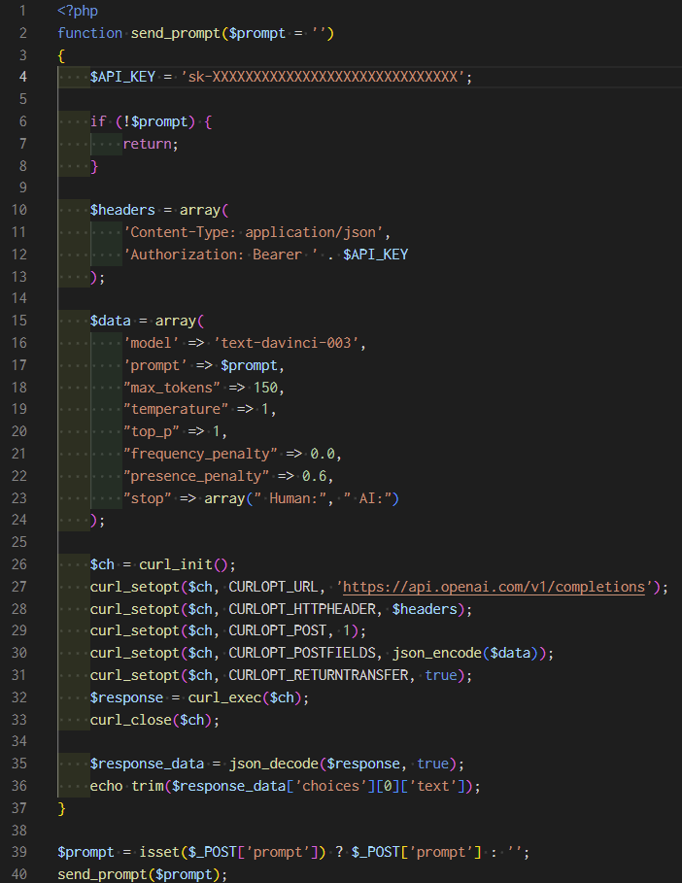
Task: Click the "frequency_penalty" key
Action: [200, 454]
